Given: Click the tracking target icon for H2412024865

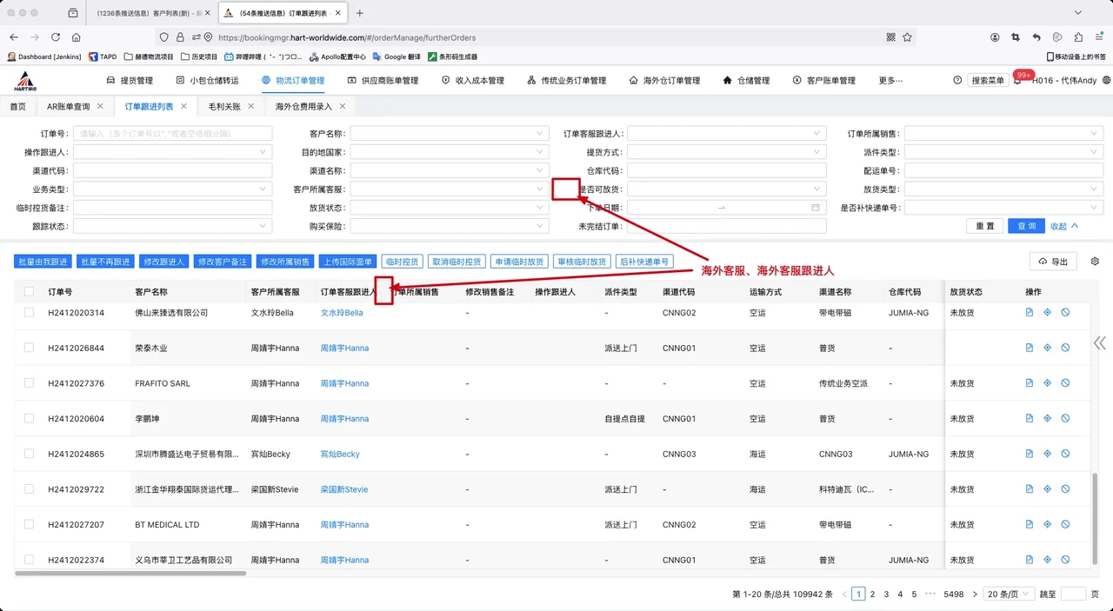Looking at the screenshot, I should [1047, 454].
